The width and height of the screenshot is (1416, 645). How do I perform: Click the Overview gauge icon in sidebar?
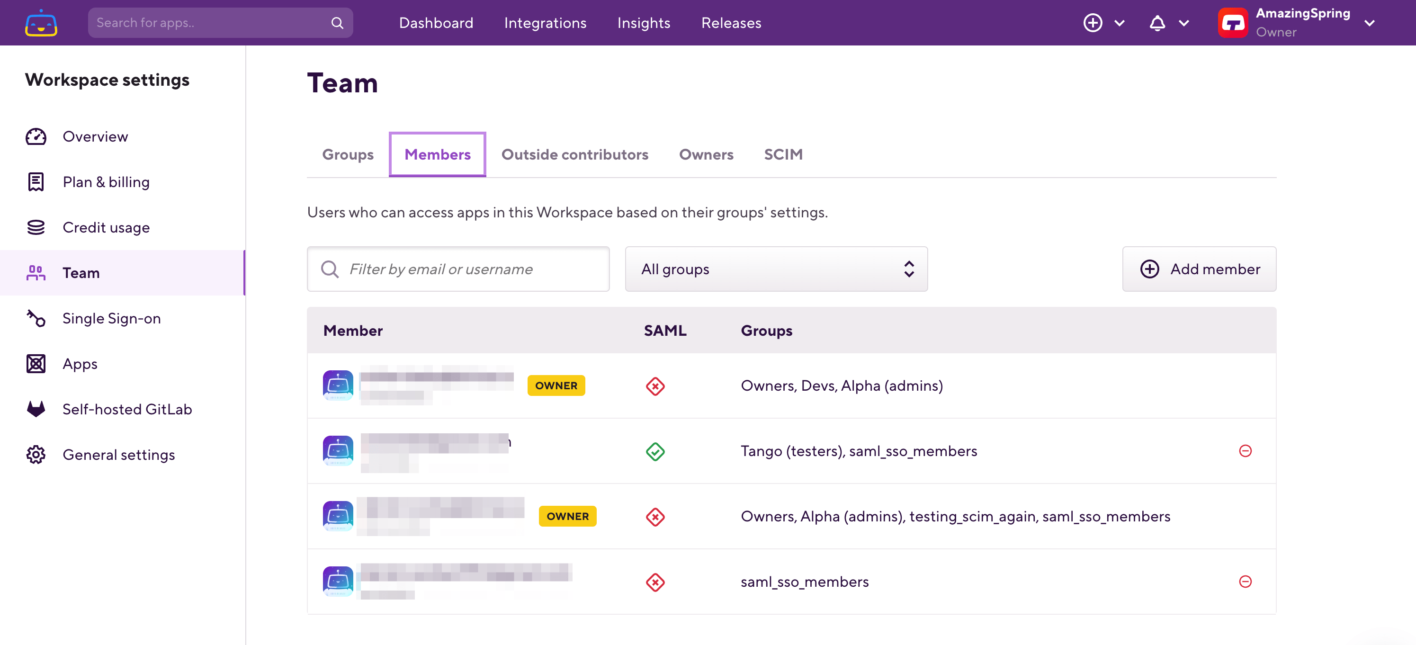click(x=36, y=136)
